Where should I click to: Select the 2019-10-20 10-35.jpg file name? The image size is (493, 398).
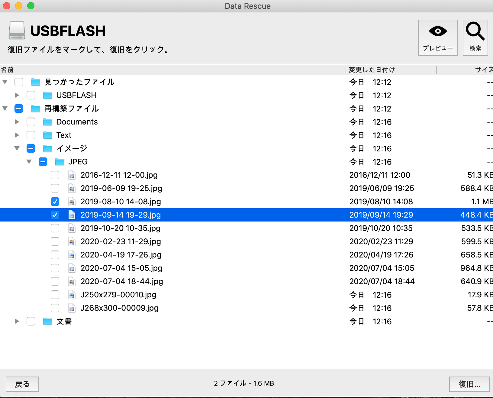(x=120, y=228)
